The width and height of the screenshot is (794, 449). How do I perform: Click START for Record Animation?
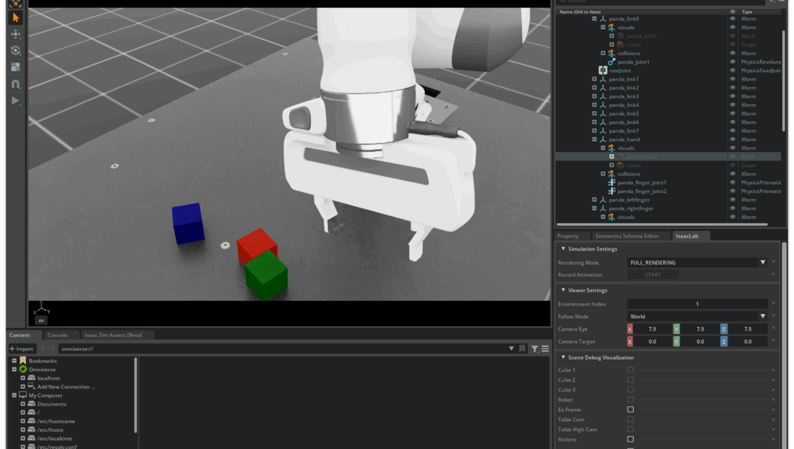[x=652, y=275]
